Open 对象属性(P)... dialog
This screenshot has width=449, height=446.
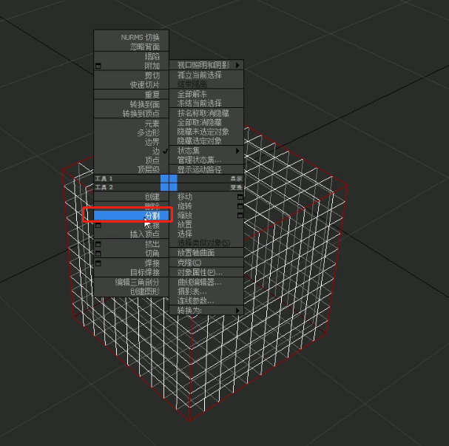[200, 272]
